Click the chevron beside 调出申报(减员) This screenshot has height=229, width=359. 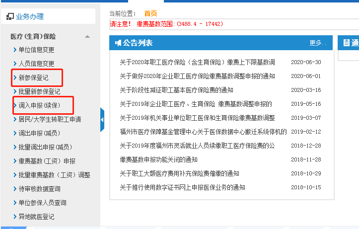pyautogui.click(x=15, y=133)
